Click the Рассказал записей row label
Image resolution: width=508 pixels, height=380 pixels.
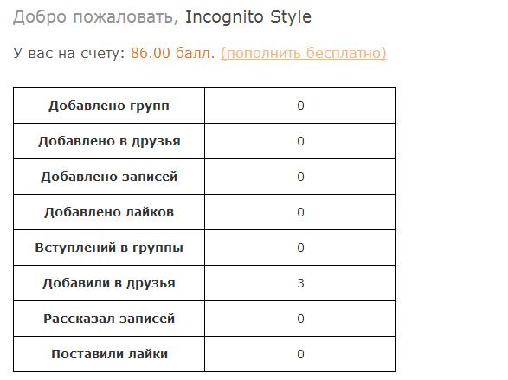click(x=109, y=319)
